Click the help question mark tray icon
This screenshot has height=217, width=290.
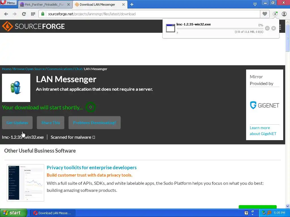[x=246, y=213]
